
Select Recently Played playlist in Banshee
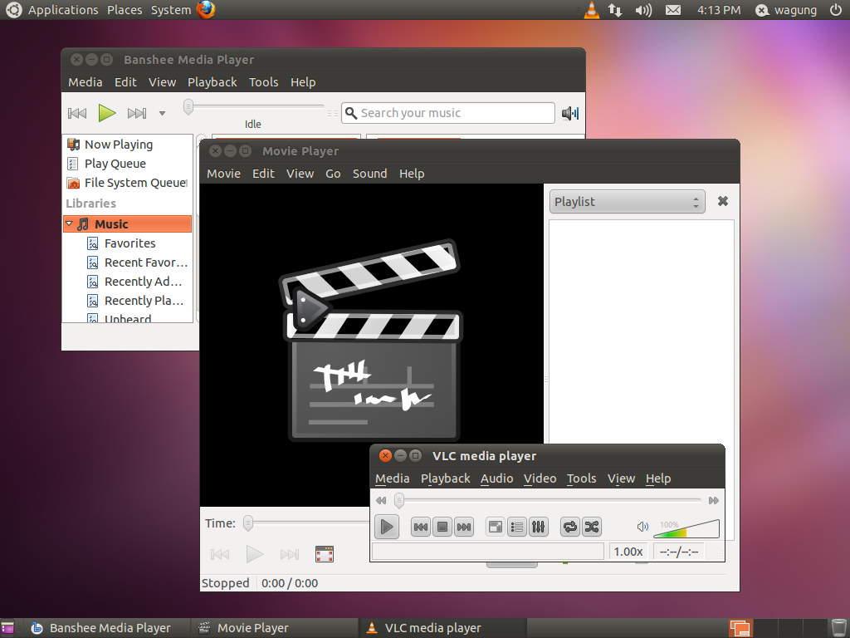tap(137, 301)
